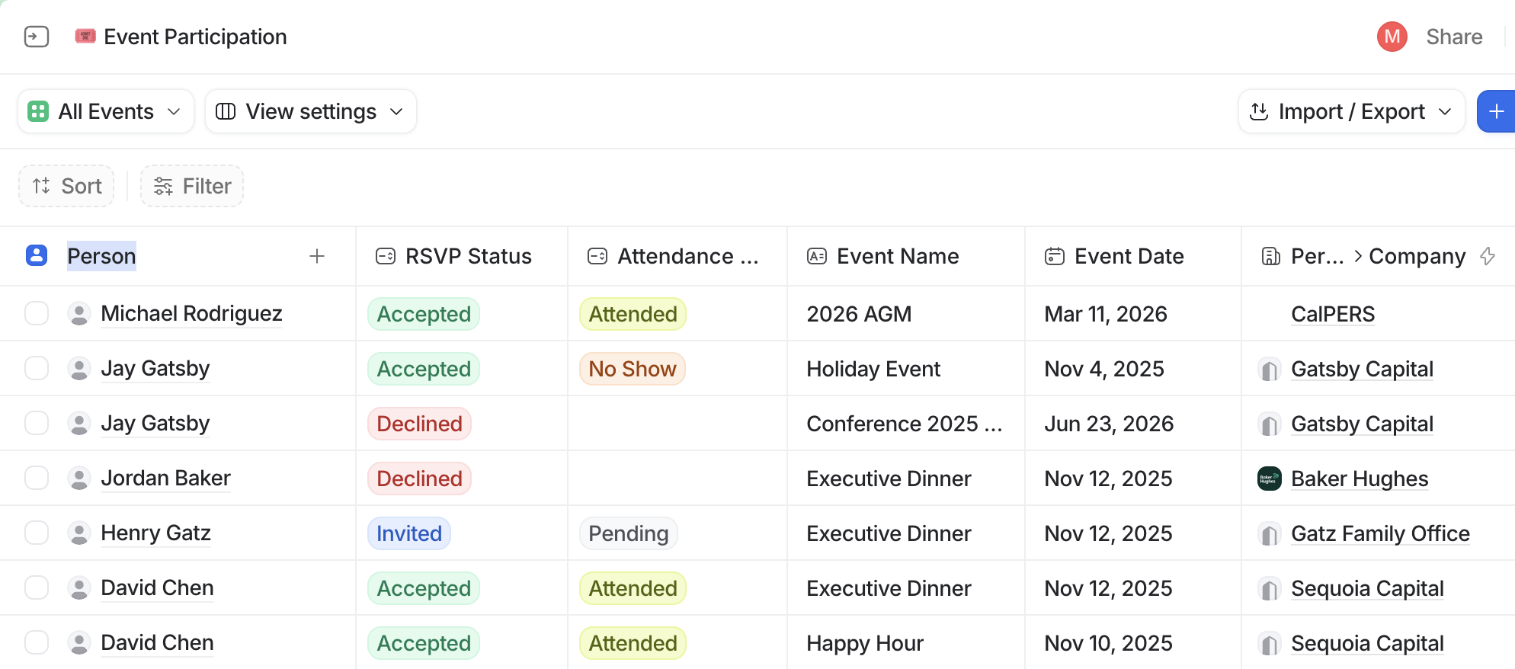This screenshot has height=669, width=1515.
Task: Click the lightning bolt icon in Company column
Action: pyautogui.click(x=1488, y=256)
